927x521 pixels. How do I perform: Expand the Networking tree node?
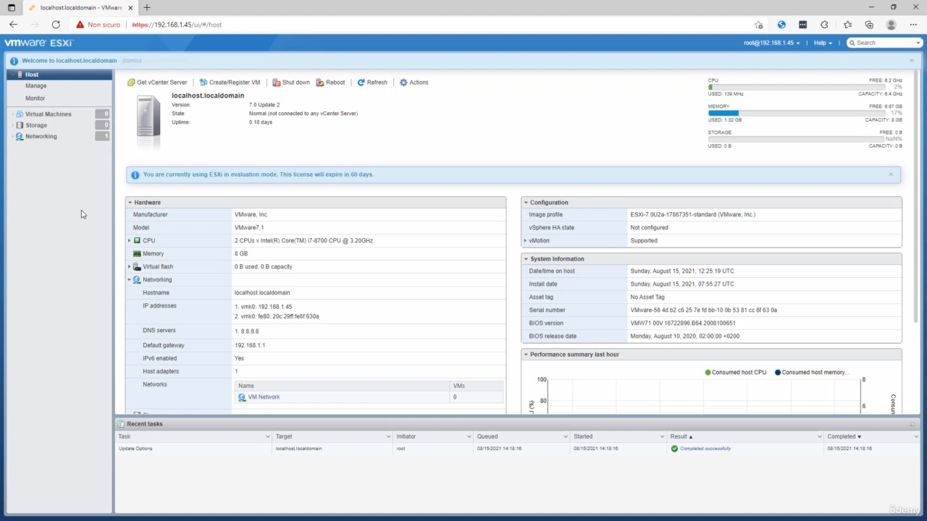(x=12, y=137)
